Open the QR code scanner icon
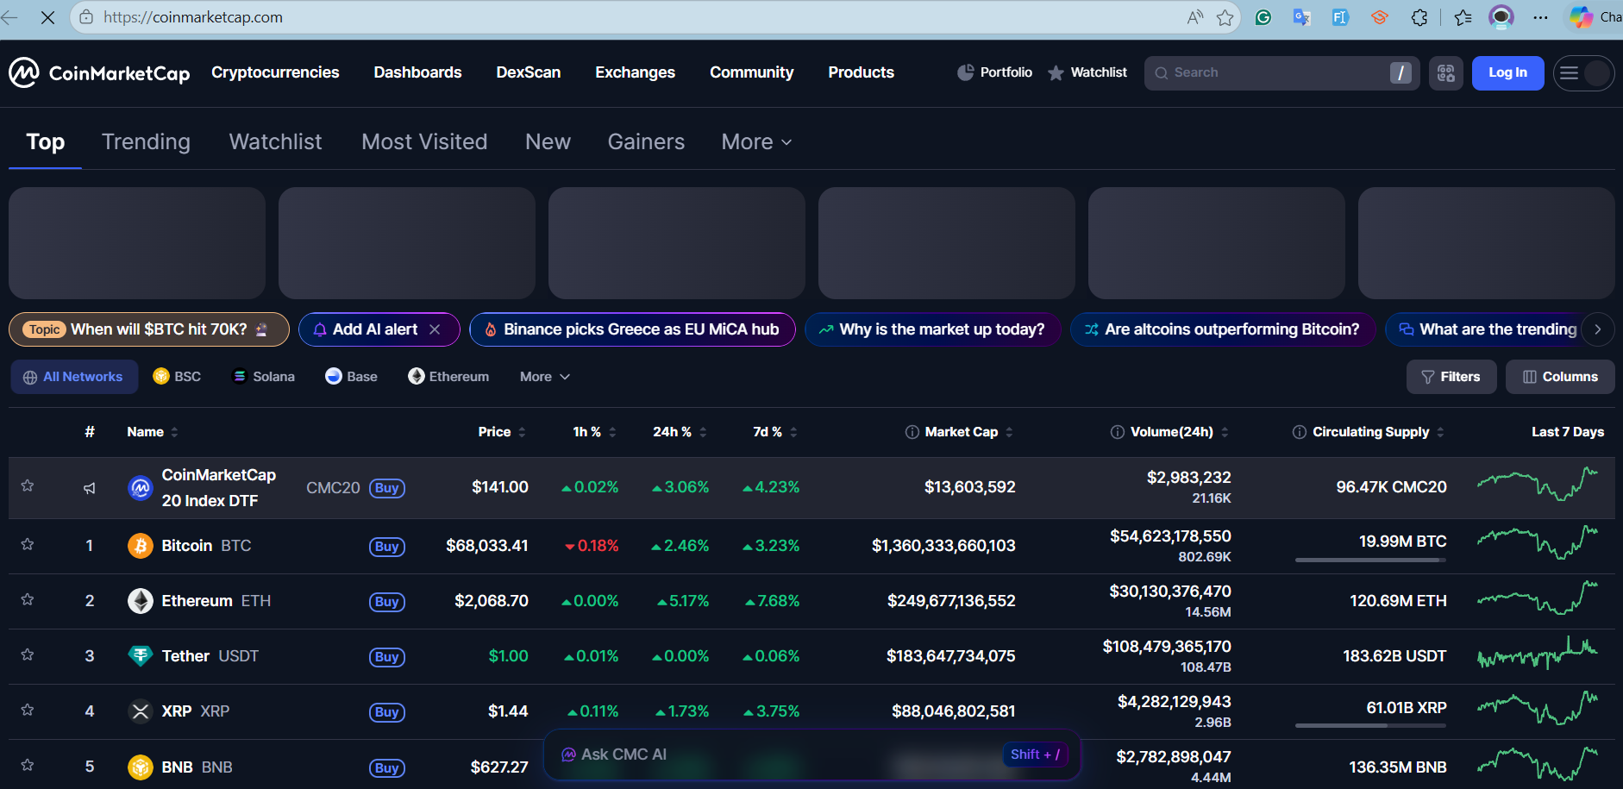1623x789 pixels. pos(1445,73)
